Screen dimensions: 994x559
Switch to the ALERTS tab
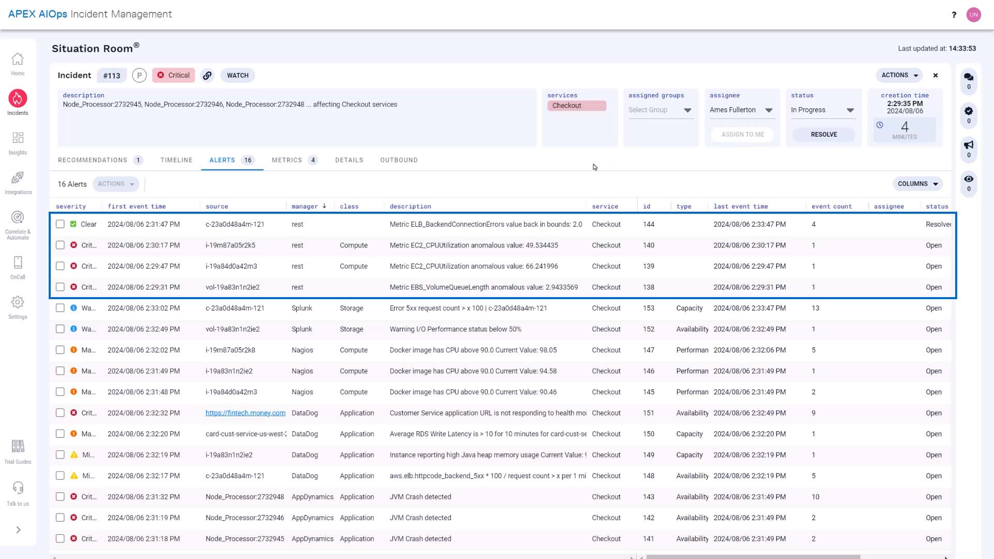click(x=231, y=160)
